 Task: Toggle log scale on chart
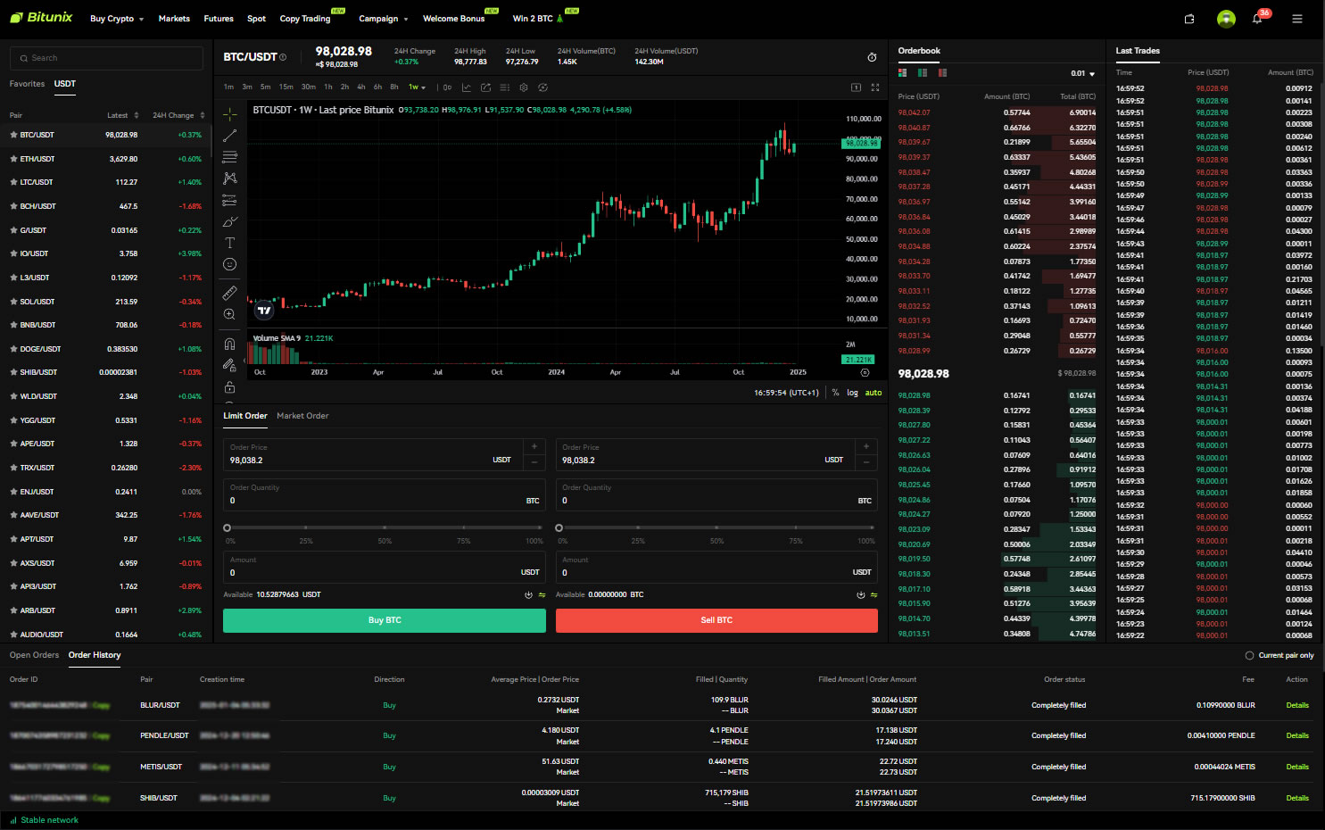(x=852, y=393)
